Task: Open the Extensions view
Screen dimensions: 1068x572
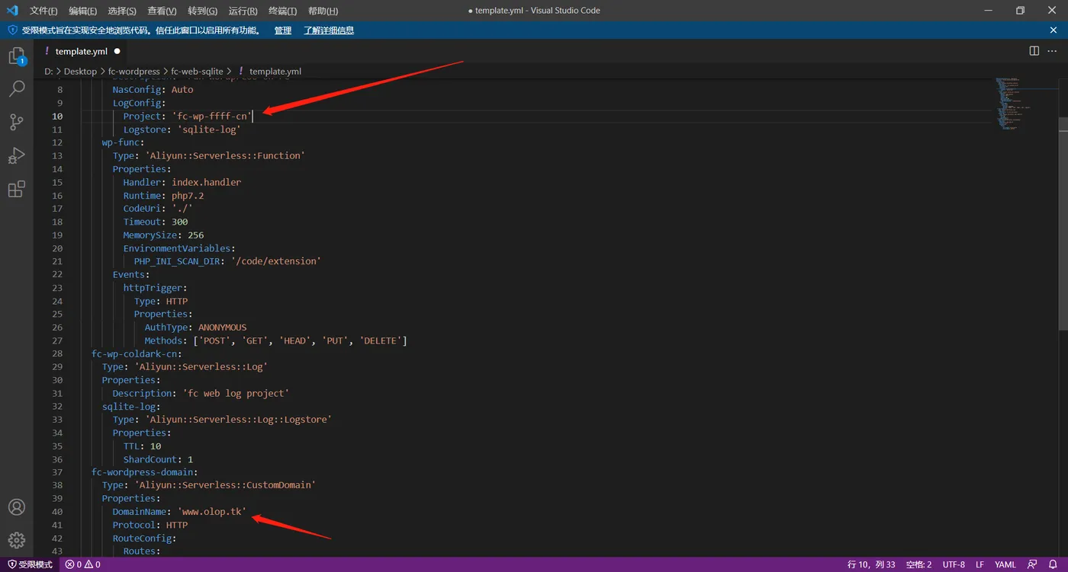Action: (16, 189)
